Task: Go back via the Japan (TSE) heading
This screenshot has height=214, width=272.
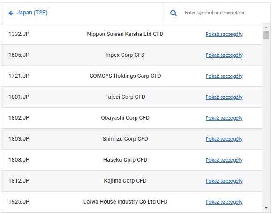Action: (x=32, y=13)
